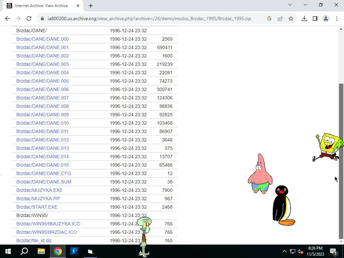Open a new browser tab
This screenshot has height=258, width=344.
pyautogui.click(x=91, y=6)
